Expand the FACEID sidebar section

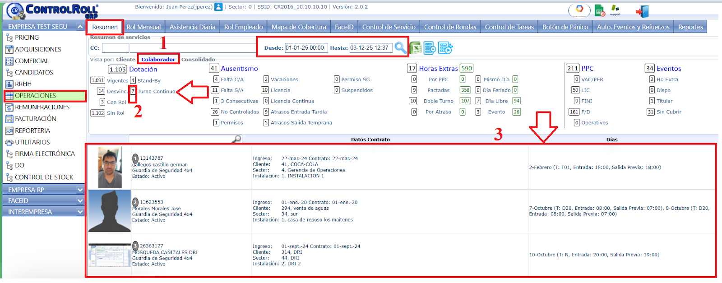pos(80,201)
